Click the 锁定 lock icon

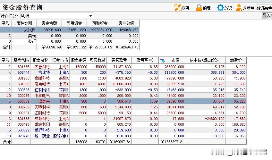[199, 8]
